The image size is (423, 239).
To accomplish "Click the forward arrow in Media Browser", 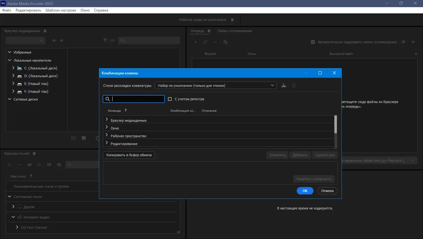I will (x=62, y=40).
